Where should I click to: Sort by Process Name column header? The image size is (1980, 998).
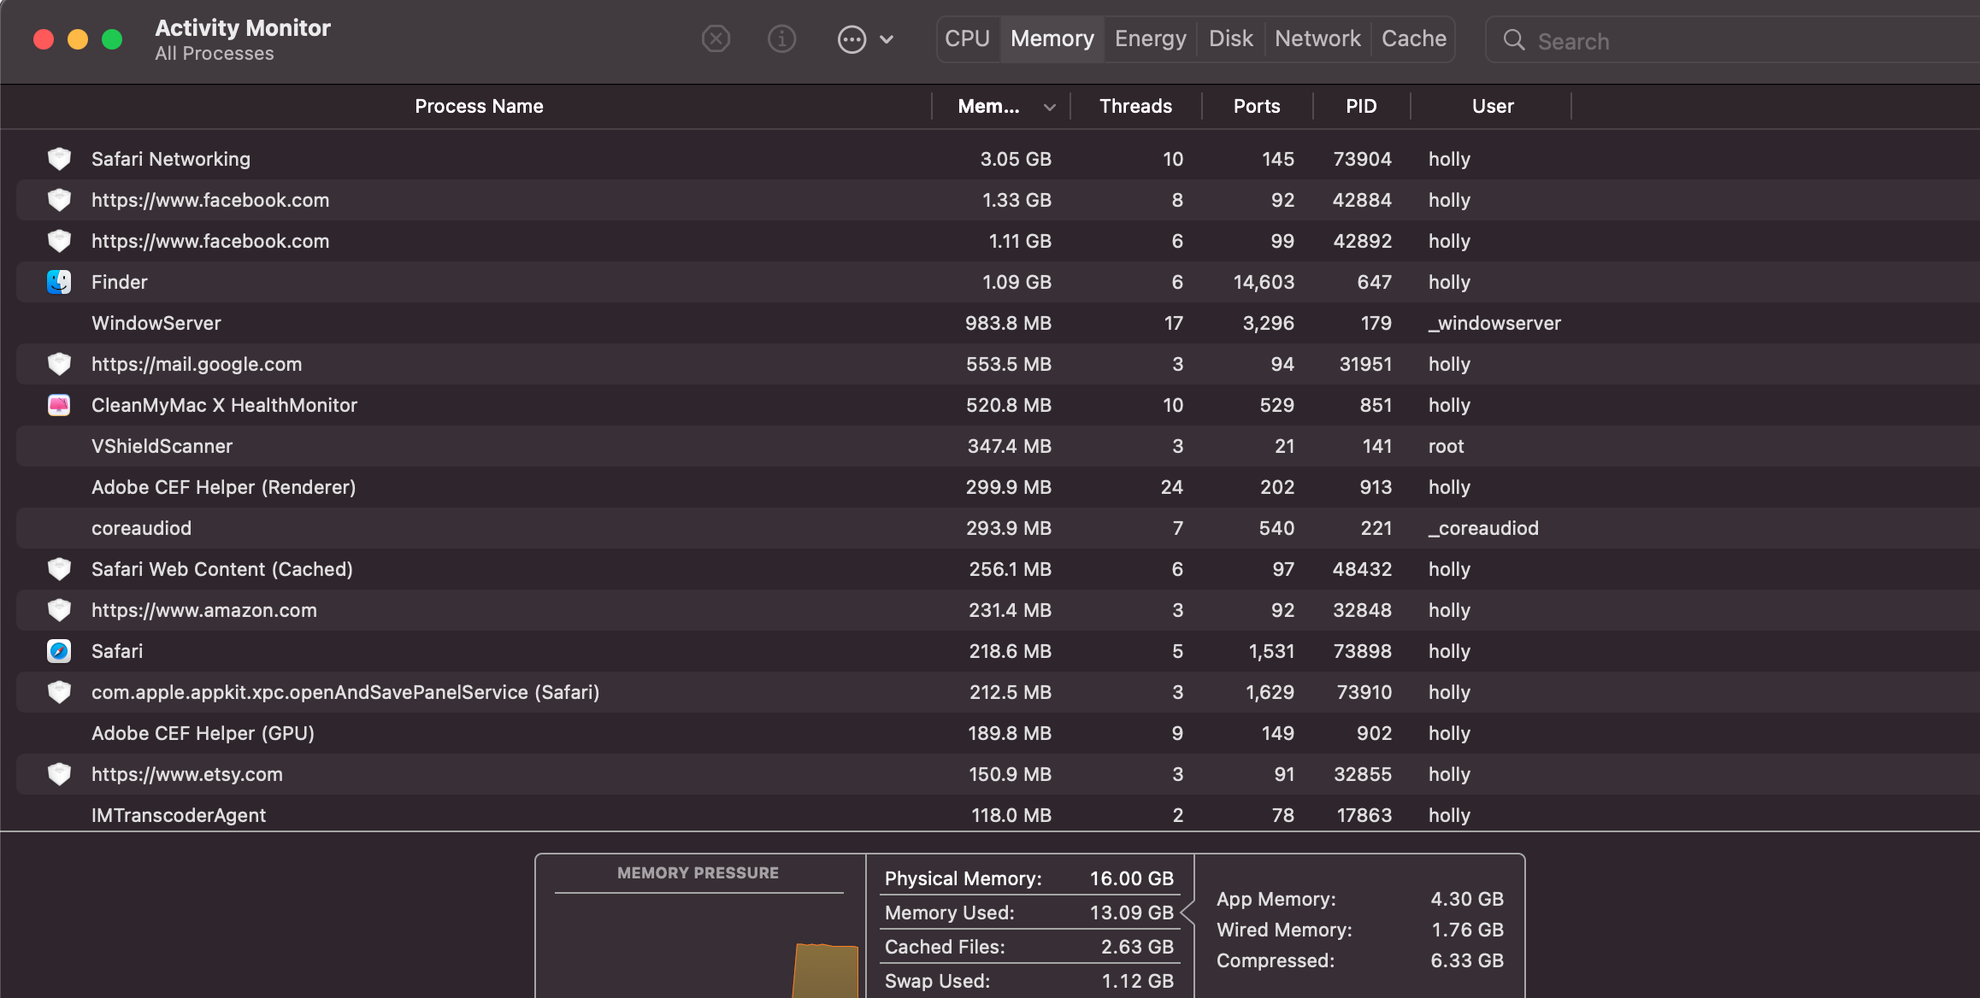click(x=479, y=106)
